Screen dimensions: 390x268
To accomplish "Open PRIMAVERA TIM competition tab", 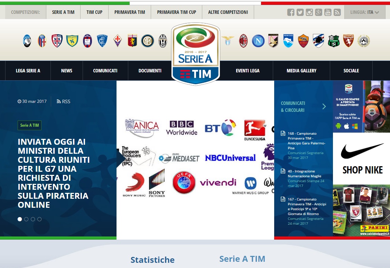I will click(130, 12).
